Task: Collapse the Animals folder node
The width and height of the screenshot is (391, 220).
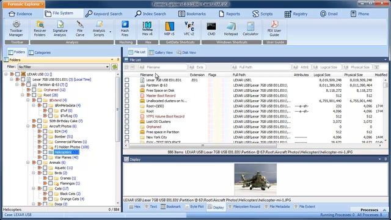Action: [28, 163]
